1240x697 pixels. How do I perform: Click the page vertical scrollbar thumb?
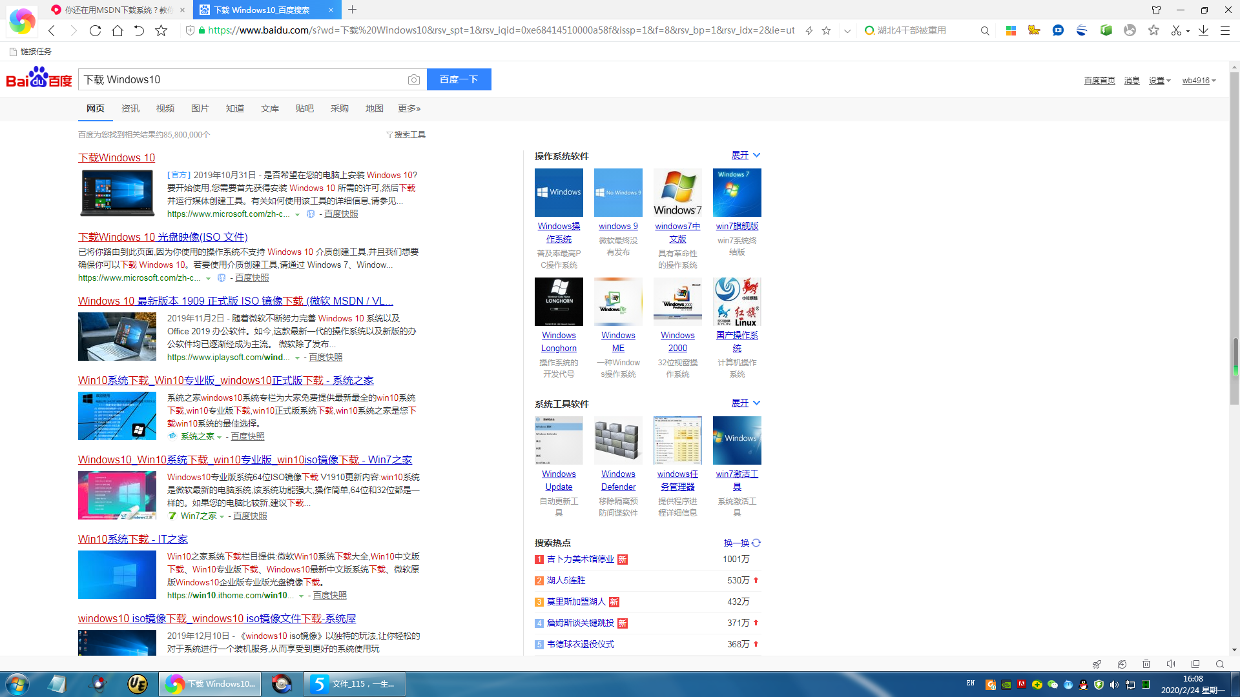(x=1235, y=239)
